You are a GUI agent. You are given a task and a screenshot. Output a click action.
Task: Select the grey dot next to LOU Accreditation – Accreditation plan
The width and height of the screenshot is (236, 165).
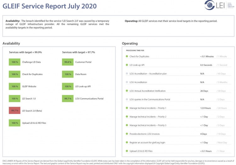click(127, 74)
